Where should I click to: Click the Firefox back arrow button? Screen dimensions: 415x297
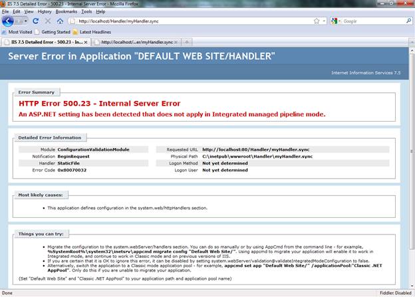click(x=8, y=21)
